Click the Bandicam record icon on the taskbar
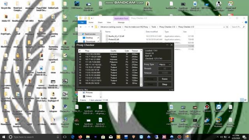This screenshot has height=140, width=249. (179, 137)
